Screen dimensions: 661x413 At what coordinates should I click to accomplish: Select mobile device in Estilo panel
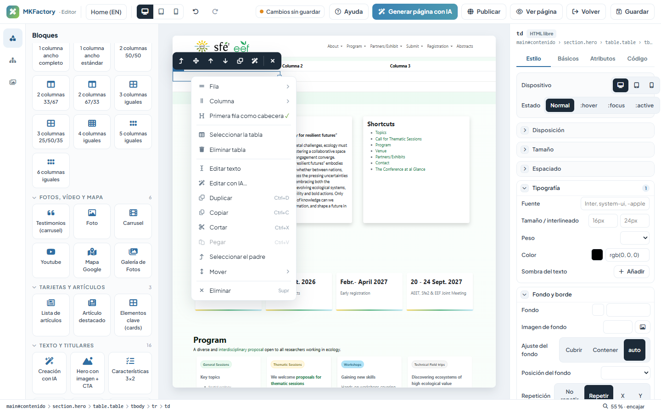pos(651,85)
